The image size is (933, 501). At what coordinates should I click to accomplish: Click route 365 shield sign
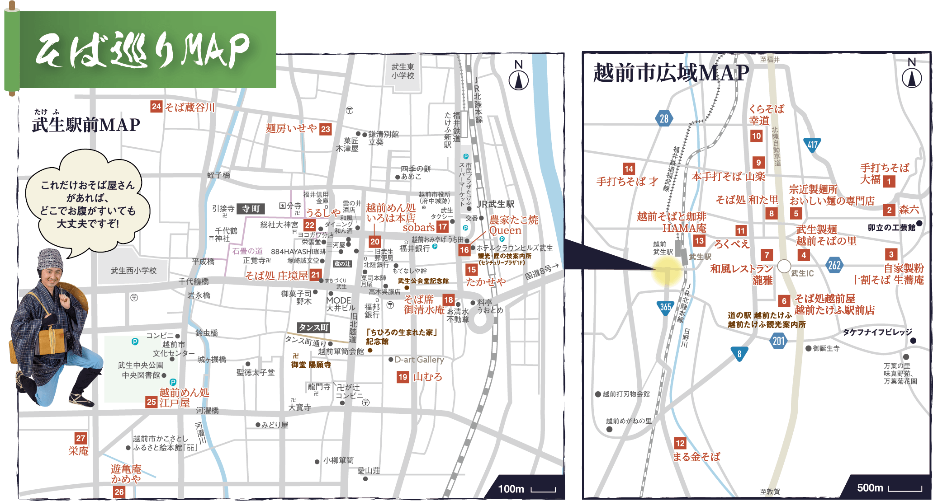(665, 308)
